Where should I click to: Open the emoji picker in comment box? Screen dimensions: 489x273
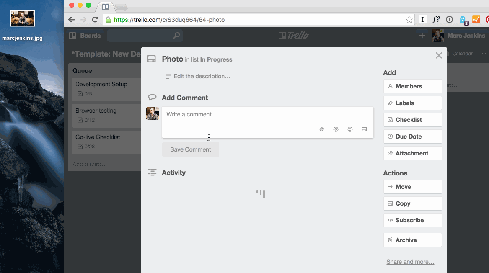(350, 129)
